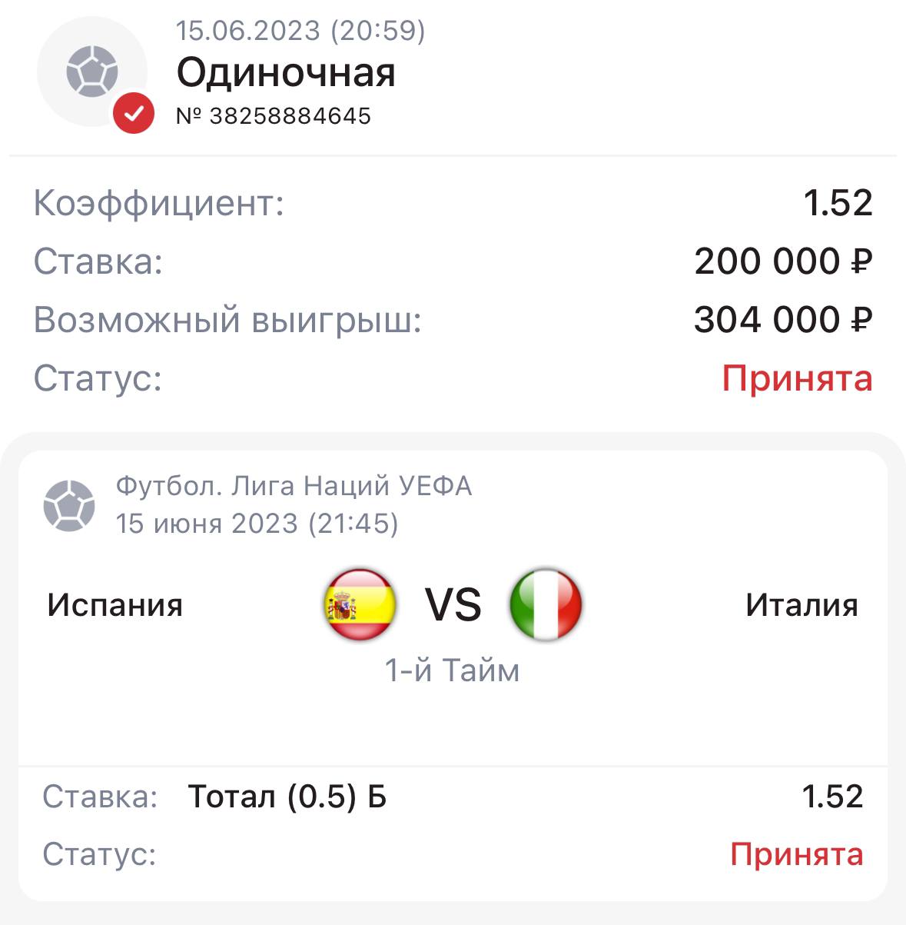The width and height of the screenshot is (906, 925).
Task: Click the small football icon beside the league name
Action: click(69, 505)
